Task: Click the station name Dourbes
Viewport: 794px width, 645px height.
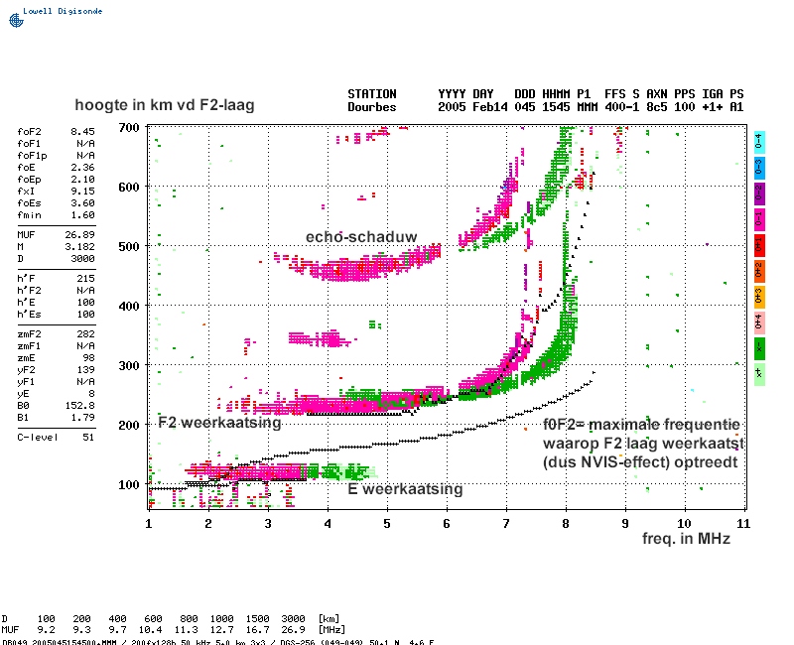Action: (372, 107)
